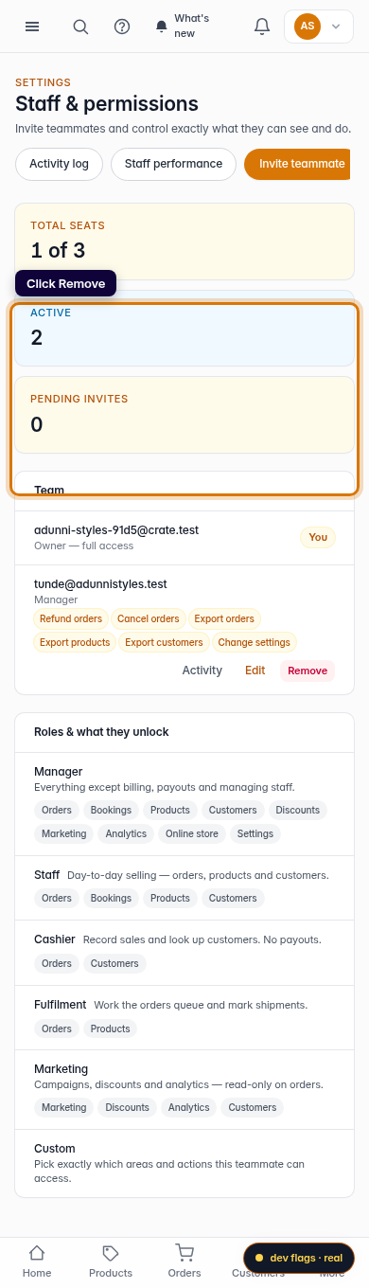The image size is (369, 1288).
Task: Click Settings tag under Manager
Action: [x=255, y=833]
